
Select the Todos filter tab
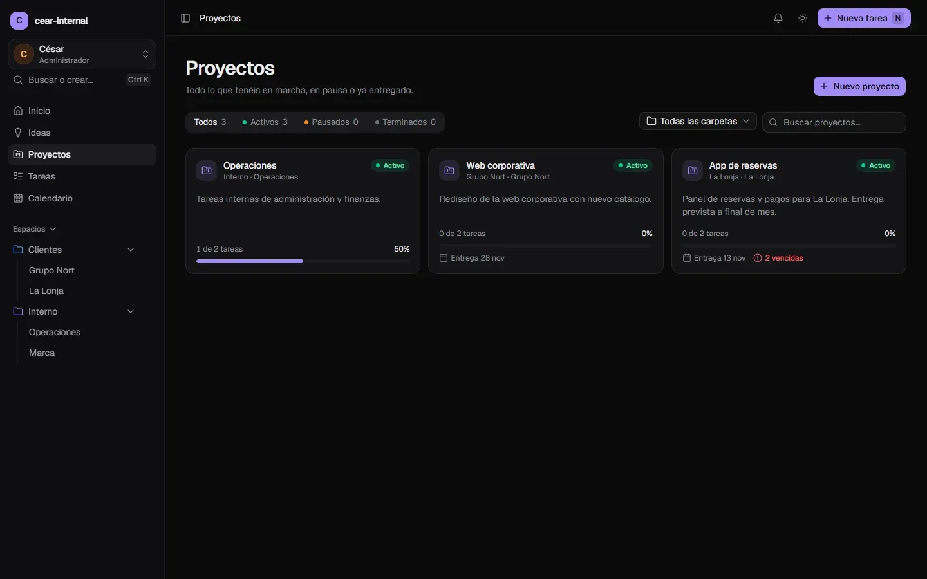tap(210, 122)
